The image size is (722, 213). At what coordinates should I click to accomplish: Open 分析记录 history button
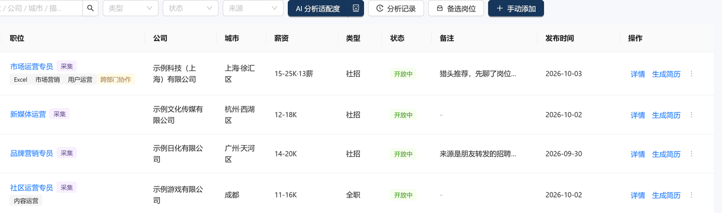tap(396, 8)
